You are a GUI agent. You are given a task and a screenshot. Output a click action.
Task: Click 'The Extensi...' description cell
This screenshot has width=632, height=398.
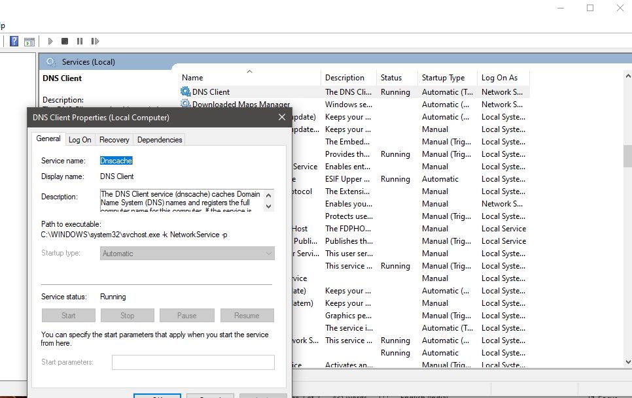(x=347, y=191)
